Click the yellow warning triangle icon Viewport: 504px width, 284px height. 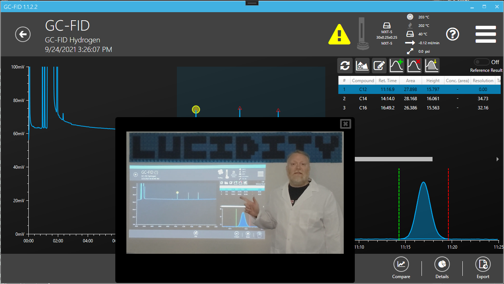(x=339, y=34)
